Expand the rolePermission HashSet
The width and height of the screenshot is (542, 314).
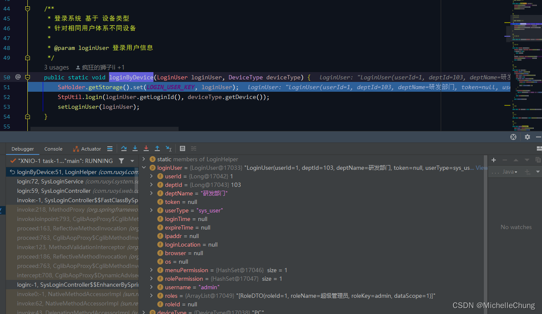(151, 279)
